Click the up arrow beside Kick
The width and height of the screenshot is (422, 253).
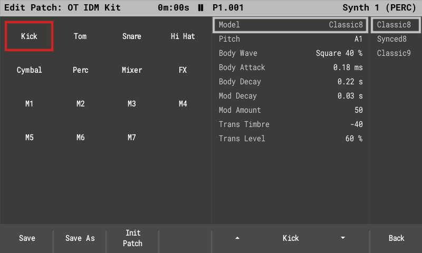[x=237, y=238]
